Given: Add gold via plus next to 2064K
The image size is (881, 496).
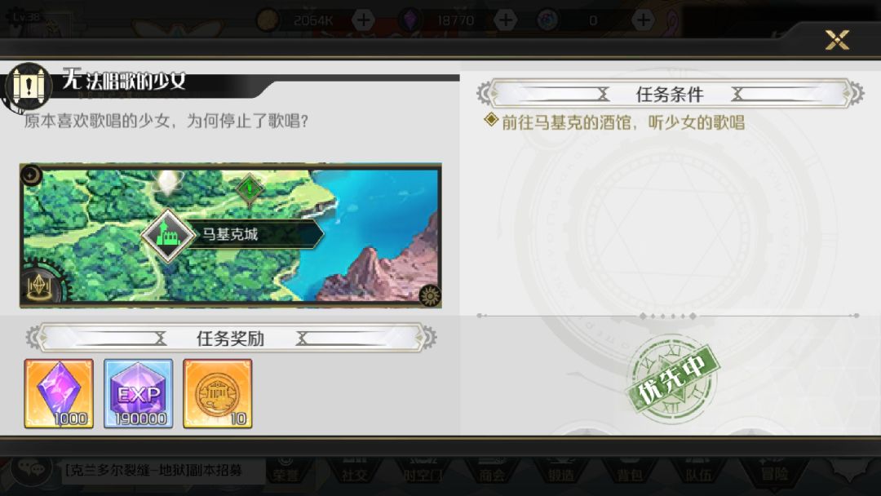Looking at the screenshot, I should (363, 20).
